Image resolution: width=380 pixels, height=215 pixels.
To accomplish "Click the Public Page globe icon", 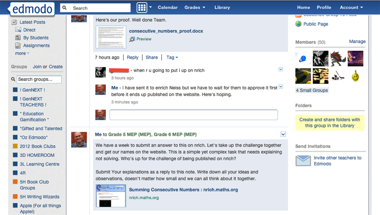I will pyautogui.click(x=298, y=24).
